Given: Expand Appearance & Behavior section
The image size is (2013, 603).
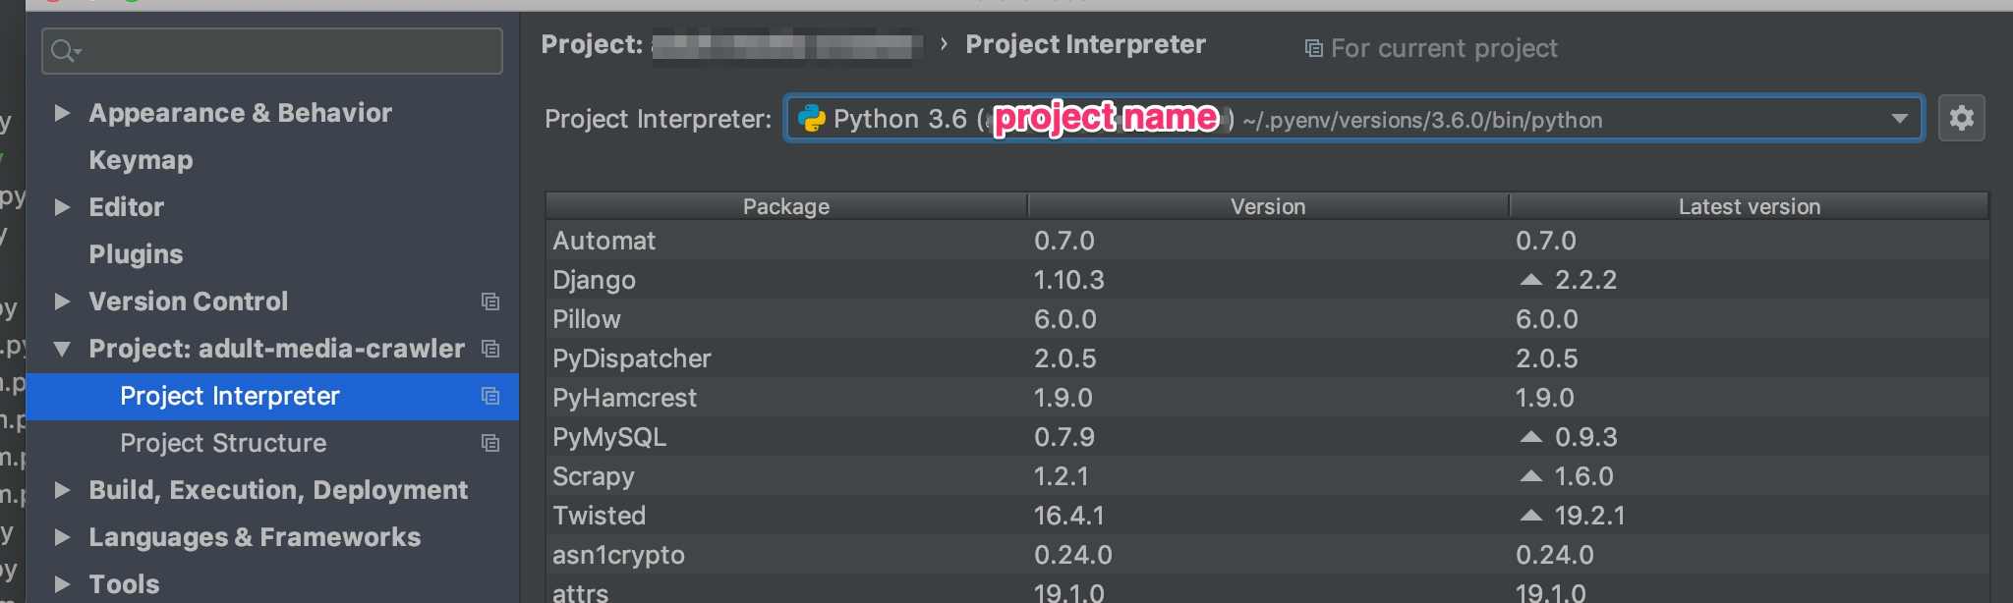Looking at the screenshot, I should [62, 113].
